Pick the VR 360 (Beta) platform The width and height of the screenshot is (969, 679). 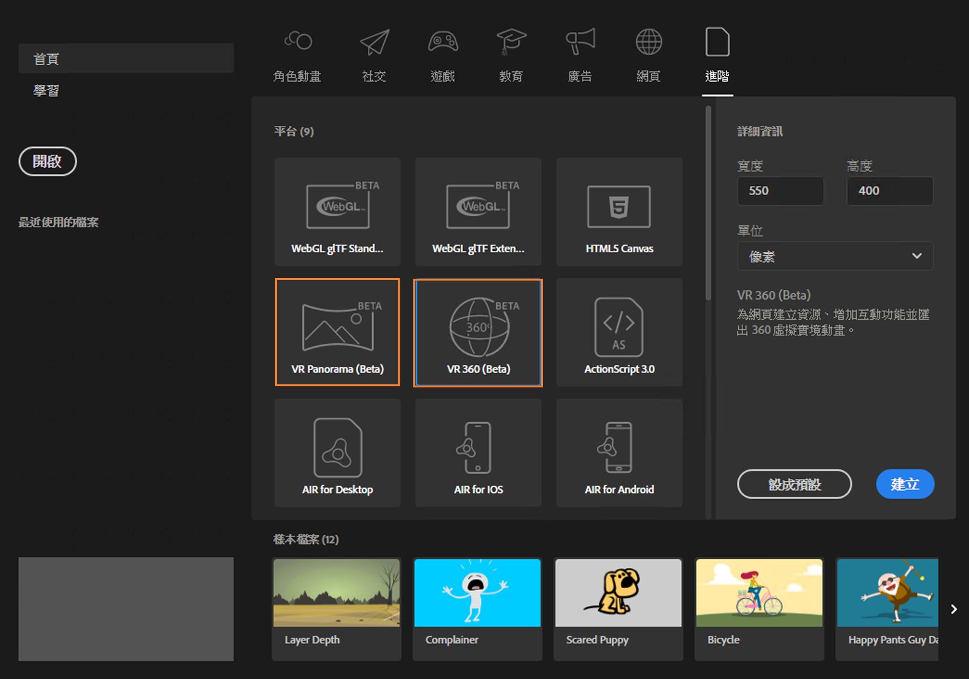[478, 332]
